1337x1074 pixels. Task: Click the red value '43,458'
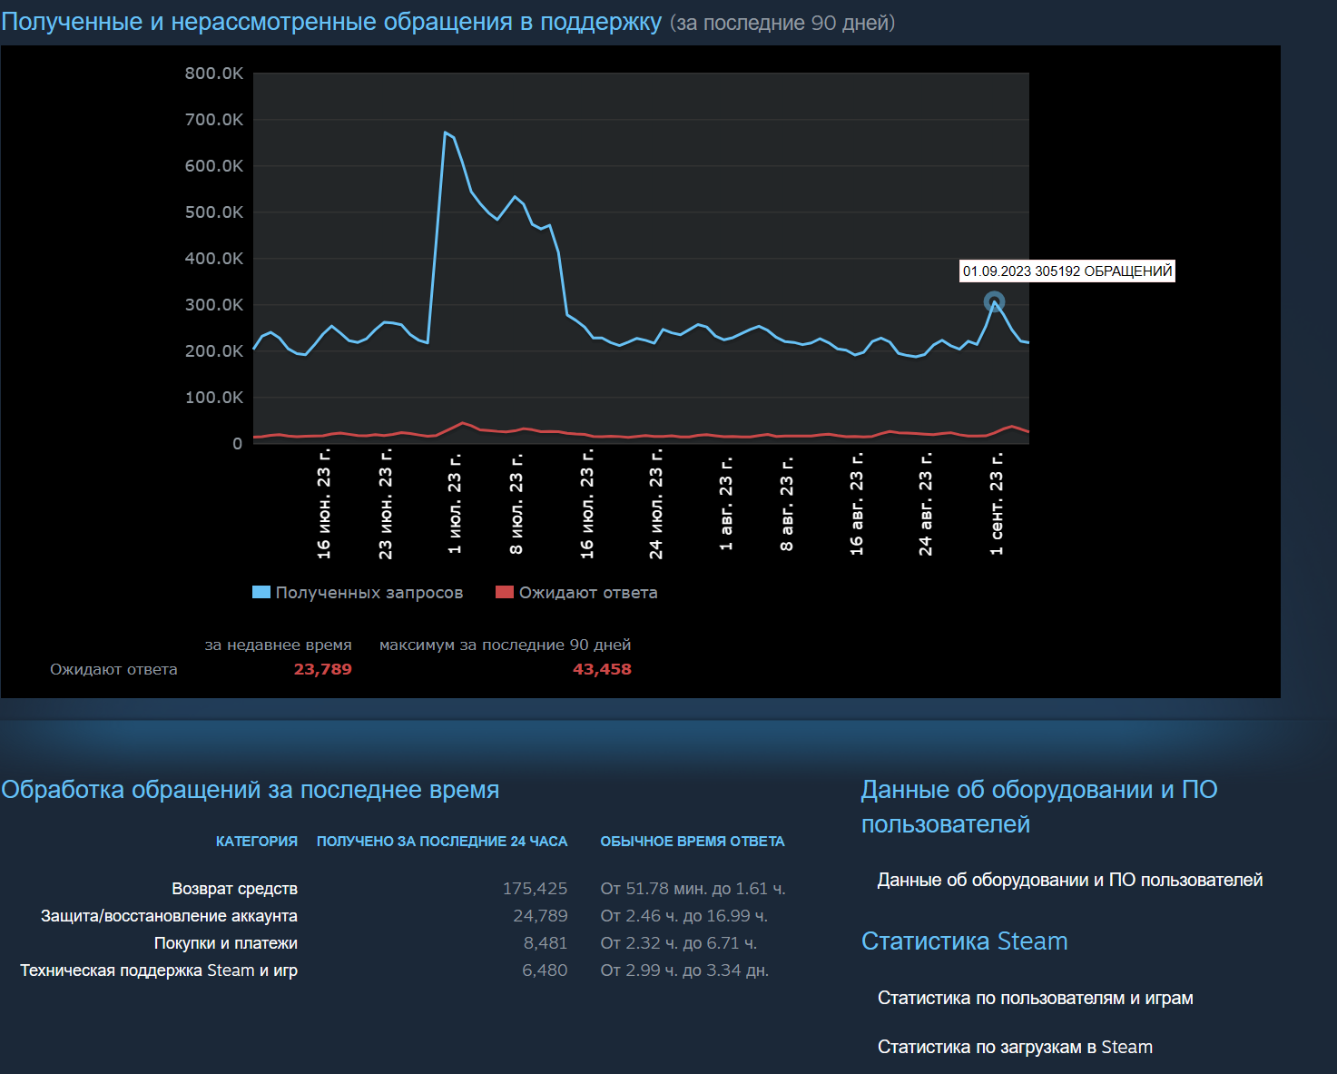602,669
